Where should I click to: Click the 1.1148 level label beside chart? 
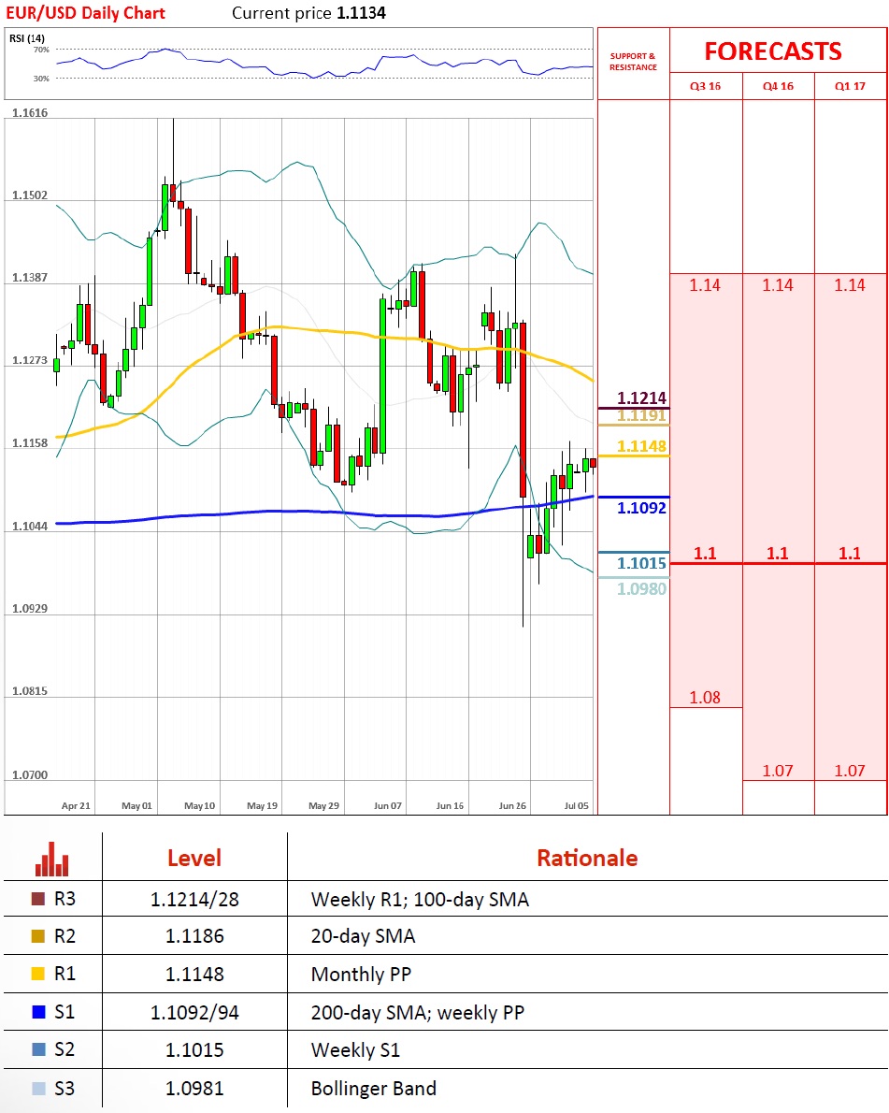click(x=641, y=446)
